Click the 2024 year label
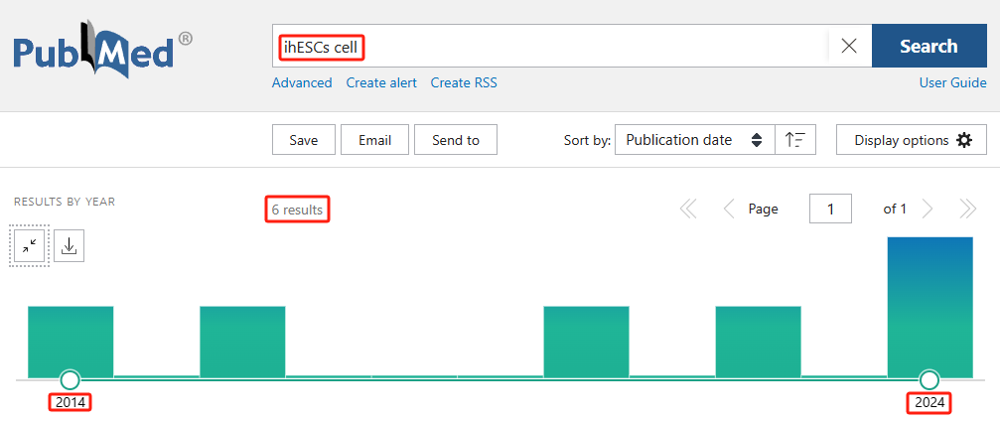Screen dimensions: 1000x422 click(x=929, y=403)
